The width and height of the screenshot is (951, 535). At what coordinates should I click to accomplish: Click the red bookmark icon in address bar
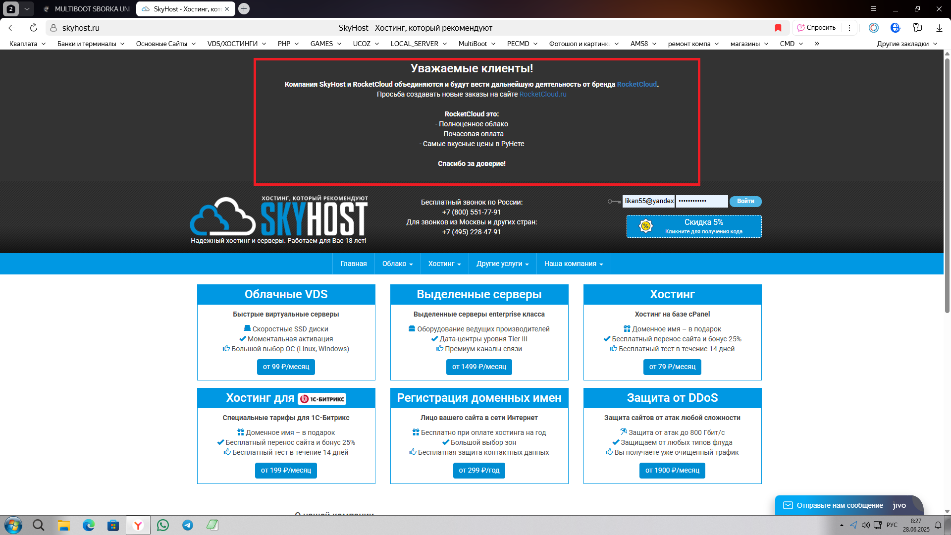pyautogui.click(x=778, y=28)
